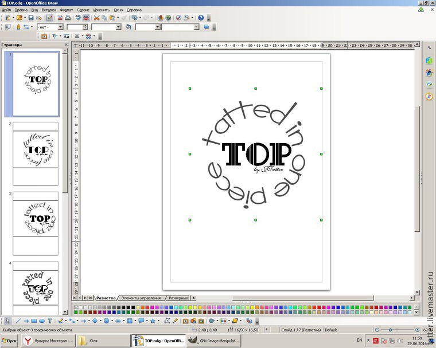436x348 pixels.
Task: Toggle AutoSpellcheck red underline ABC button
Action: coord(86,18)
